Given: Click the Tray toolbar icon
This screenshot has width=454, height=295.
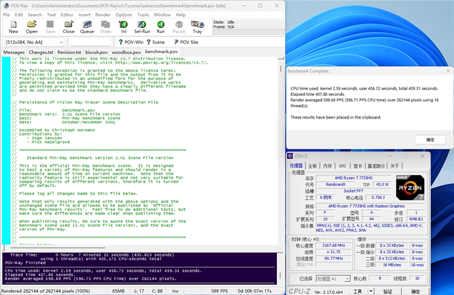Looking at the screenshot, I should (x=197, y=26).
